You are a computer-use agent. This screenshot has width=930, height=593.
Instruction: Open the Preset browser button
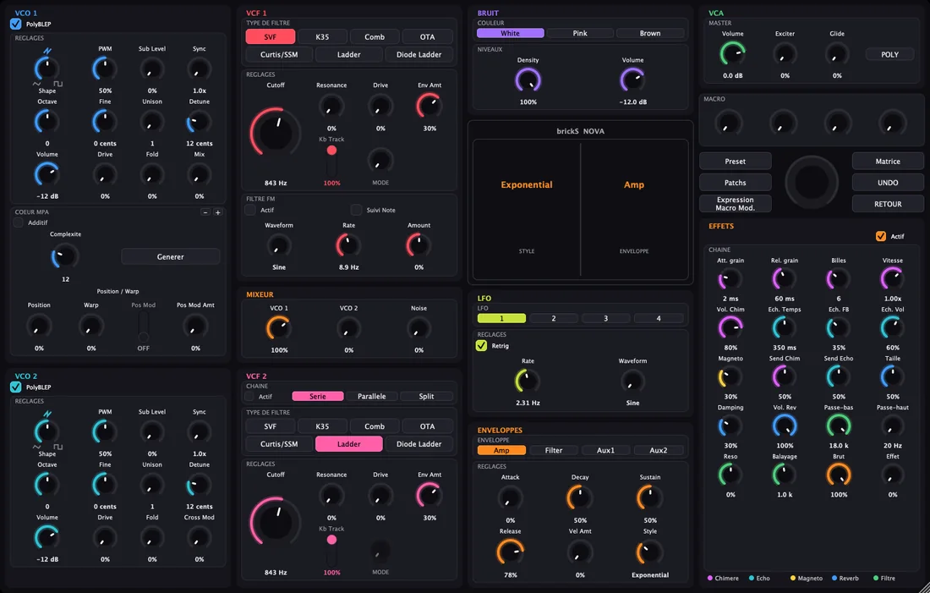(x=735, y=161)
